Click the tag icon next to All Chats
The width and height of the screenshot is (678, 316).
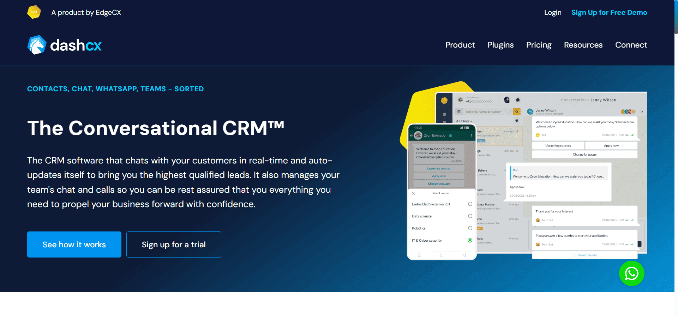pos(517,121)
